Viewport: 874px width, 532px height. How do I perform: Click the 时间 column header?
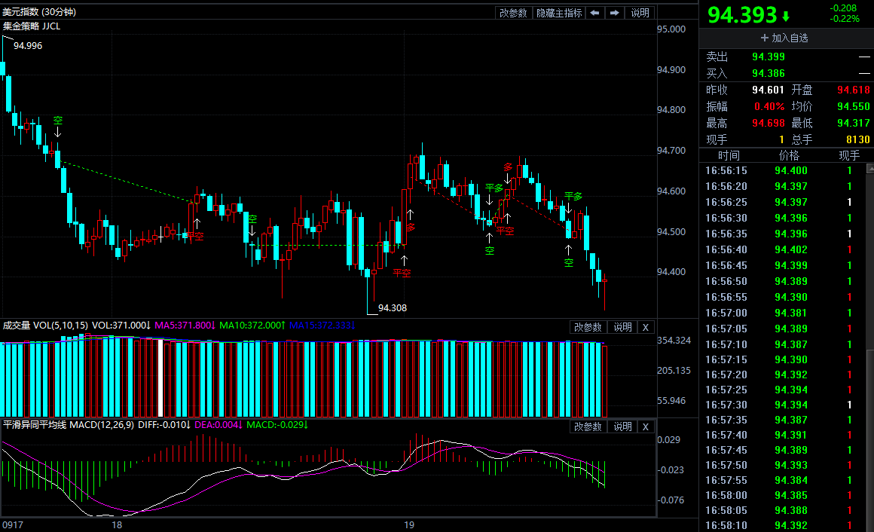tap(729, 155)
